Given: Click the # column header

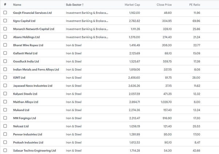Looking at the screenshot, I should (x=5, y=4).
